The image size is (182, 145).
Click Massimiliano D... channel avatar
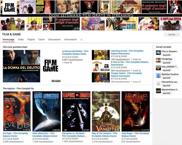pyautogui.click(x=158, y=91)
